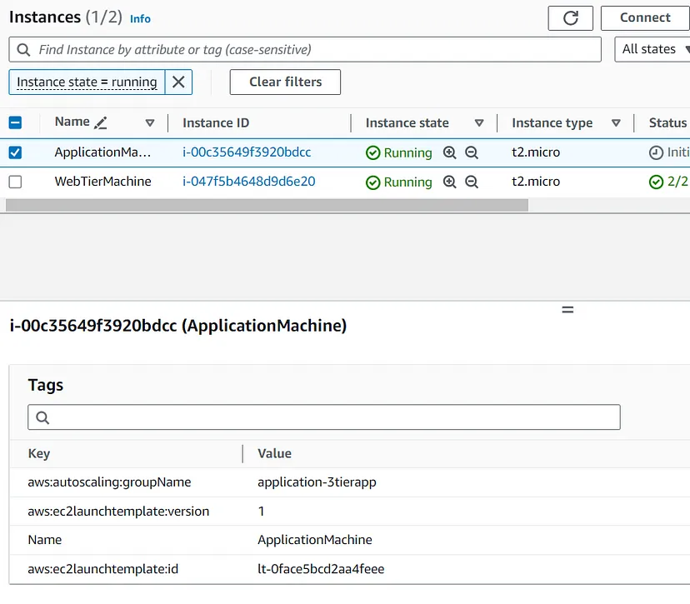Click the panel resize handle icon
This screenshot has height=604, width=690.
pos(567,309)
